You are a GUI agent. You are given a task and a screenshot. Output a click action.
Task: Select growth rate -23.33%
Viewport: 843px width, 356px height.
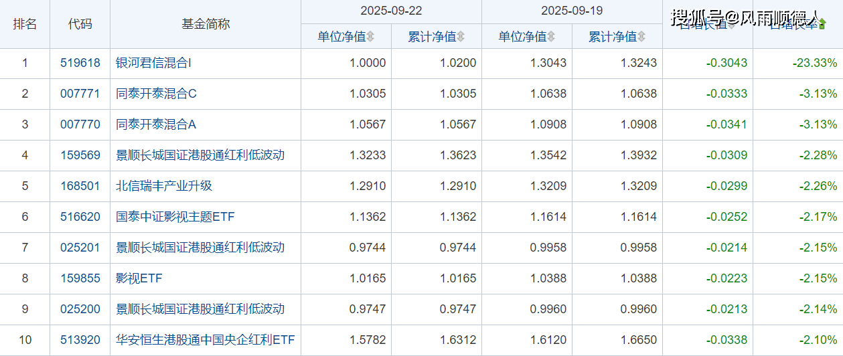click(x=815, y=63)
